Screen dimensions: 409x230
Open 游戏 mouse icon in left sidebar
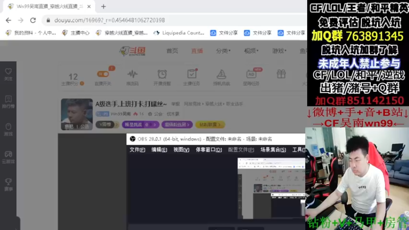pos(8,130)
